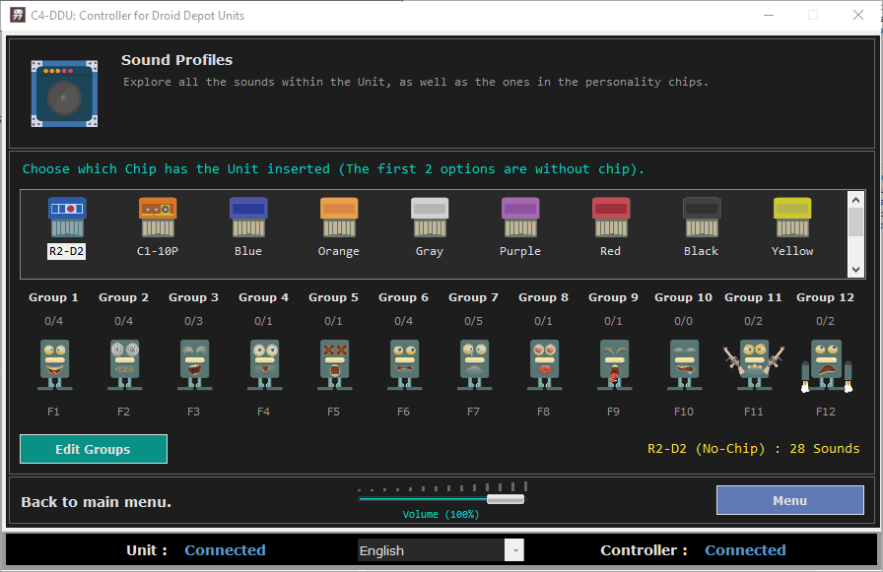Play Group 2 dizzy droid face
883x572 pixels.
pyautogui.click(x=124, y=364)
